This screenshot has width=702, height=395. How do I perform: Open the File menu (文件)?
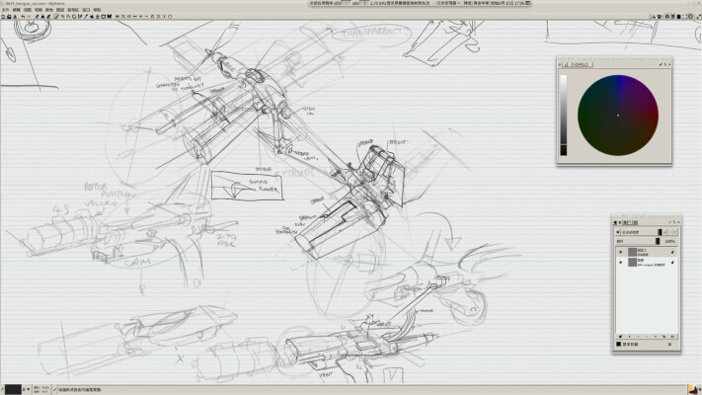pos(5,10)
